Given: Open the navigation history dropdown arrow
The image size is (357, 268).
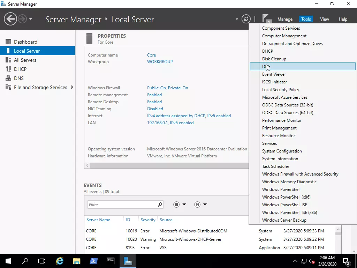Looking at the screenshot, I should [x=31, y=19].
